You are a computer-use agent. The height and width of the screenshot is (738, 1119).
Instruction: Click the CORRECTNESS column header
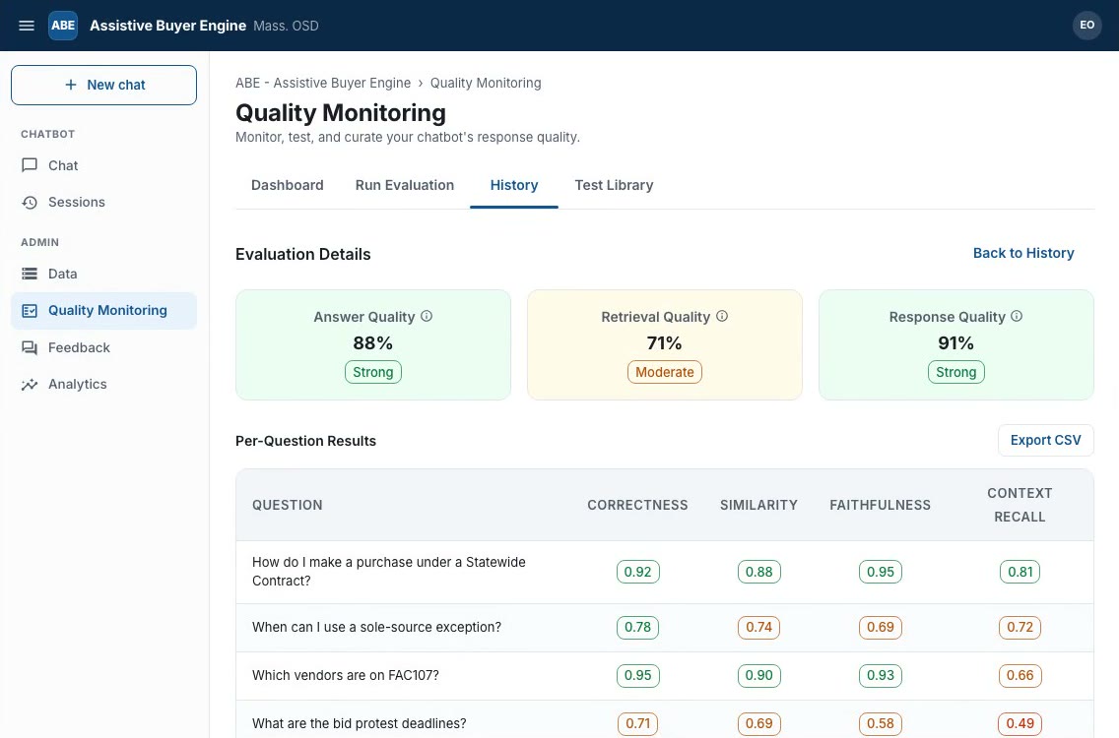[637, 505]
